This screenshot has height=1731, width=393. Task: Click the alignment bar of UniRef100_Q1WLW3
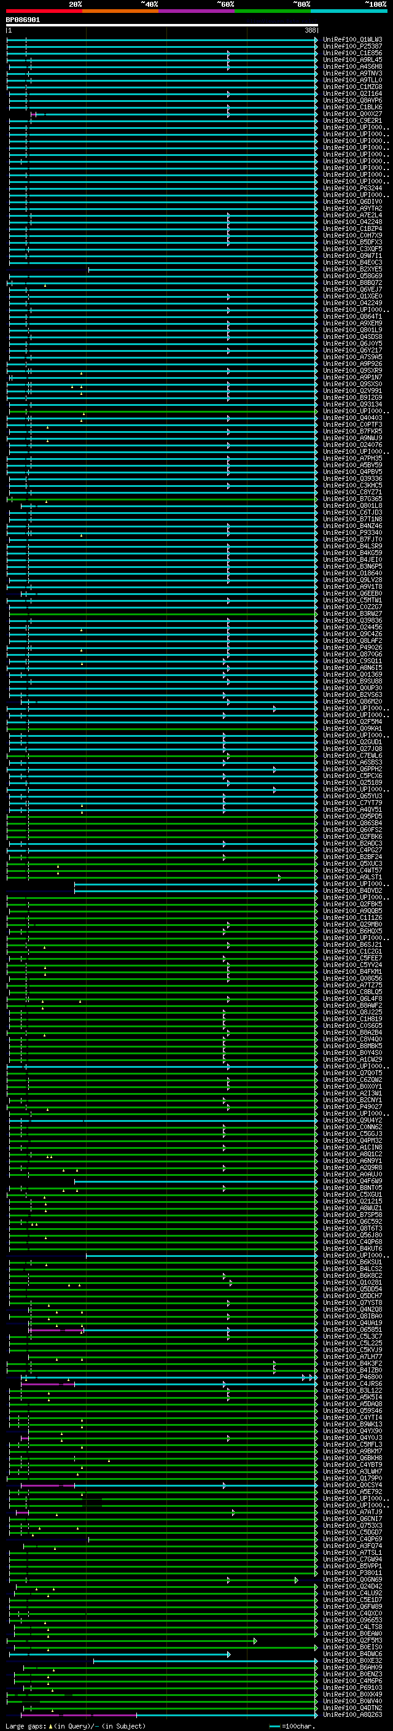162,40
